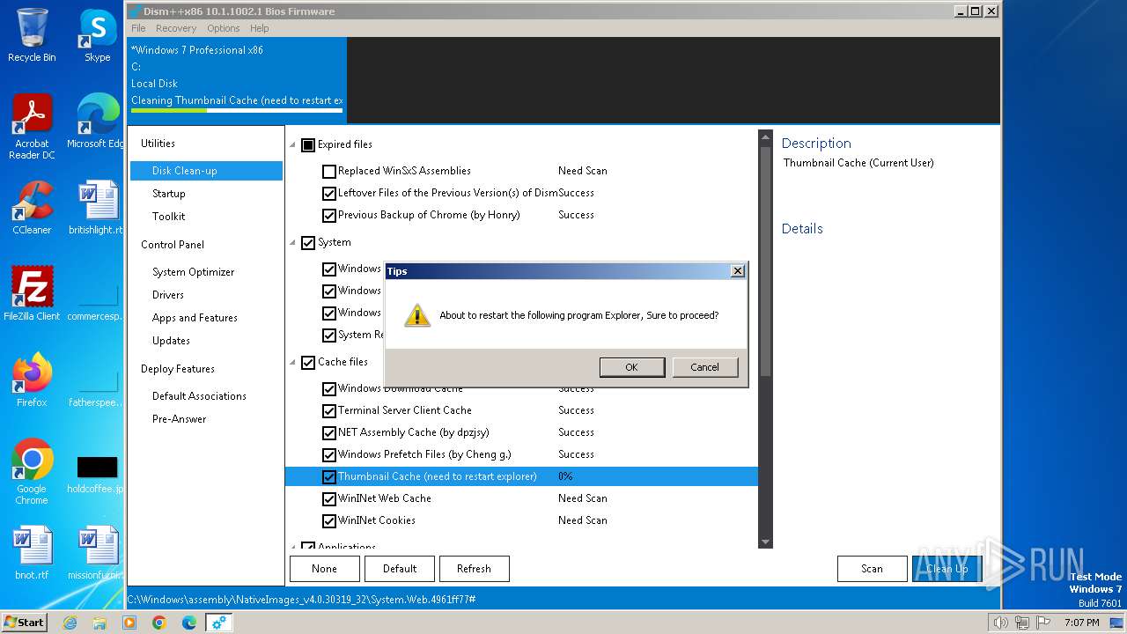Click the taskbar clock showing 7:07 PM
This screenshot has width=1127, height=634.
point(1081,623)
